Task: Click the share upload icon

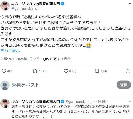Action: pyautogui.click(x=128, y=71)
